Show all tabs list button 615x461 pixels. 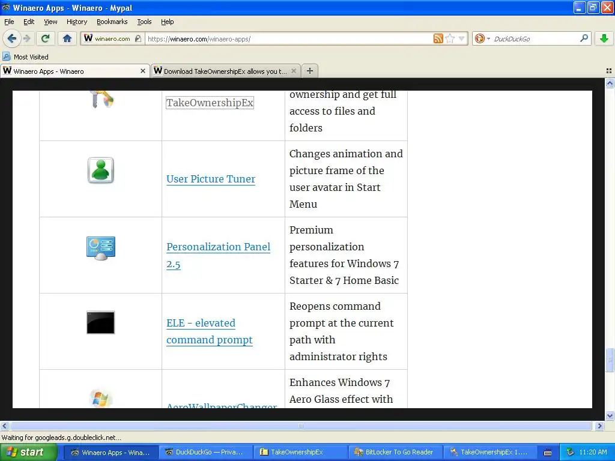[609, 71]
